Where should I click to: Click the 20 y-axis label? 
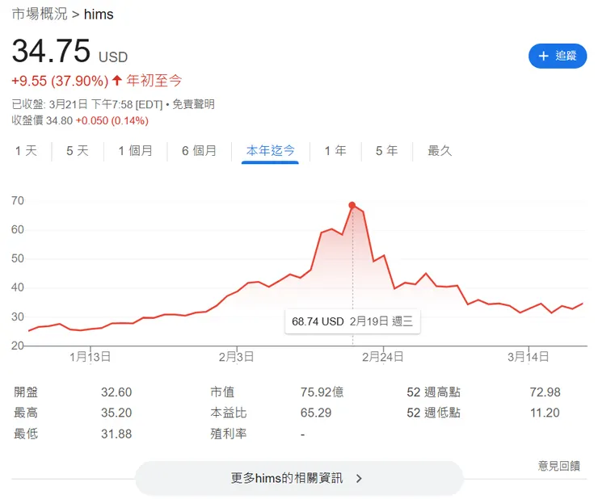pos(18,346)
